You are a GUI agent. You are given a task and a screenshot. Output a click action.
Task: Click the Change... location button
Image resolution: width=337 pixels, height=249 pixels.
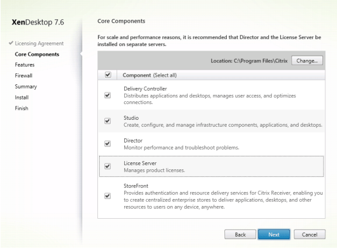pyautogui.click(x=307, y=61)
